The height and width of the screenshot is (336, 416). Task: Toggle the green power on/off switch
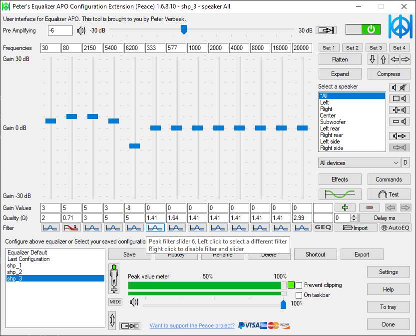click(363, 29)
